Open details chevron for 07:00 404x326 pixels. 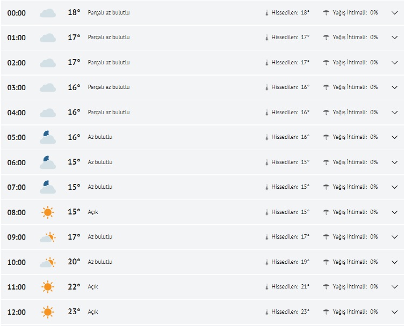point(394,187)
